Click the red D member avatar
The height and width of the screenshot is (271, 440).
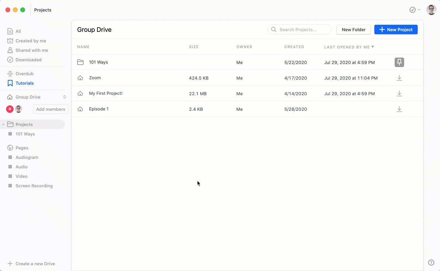pos(10,109)
